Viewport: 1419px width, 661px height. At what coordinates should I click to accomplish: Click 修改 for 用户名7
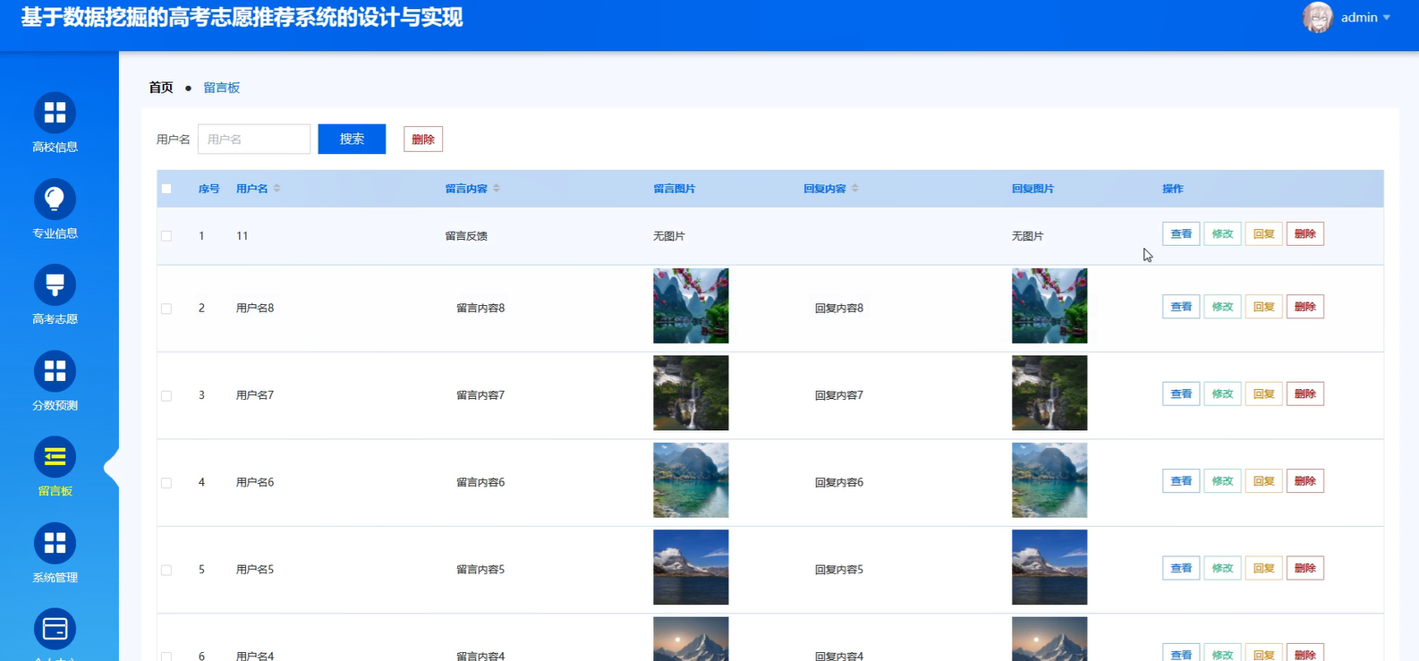coord(1222,394)
